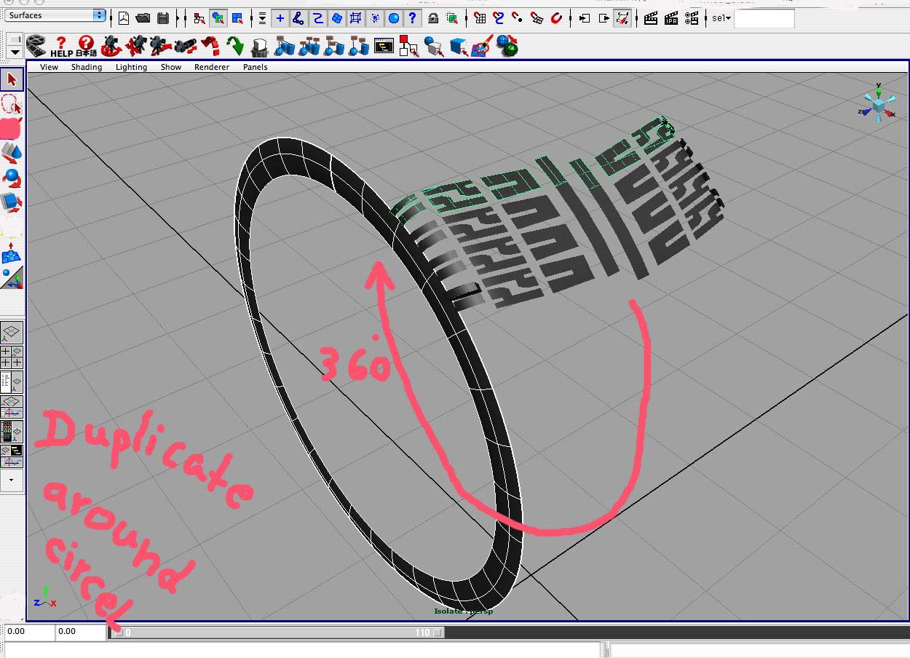Viewport: 910px width, 658px height.
Task: Choose the Scale tool cube icon
Action: (x=12, y=202)
